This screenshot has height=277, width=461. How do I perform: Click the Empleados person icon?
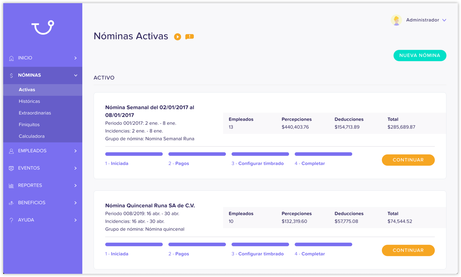[x=11, y=151]
